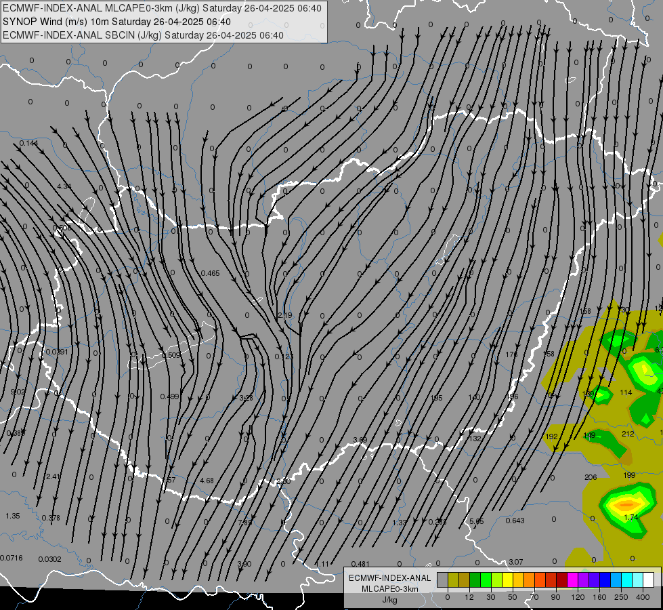Select the dark red legend swatch
This screenshot has width=663, height=610.
click(562, 579)
